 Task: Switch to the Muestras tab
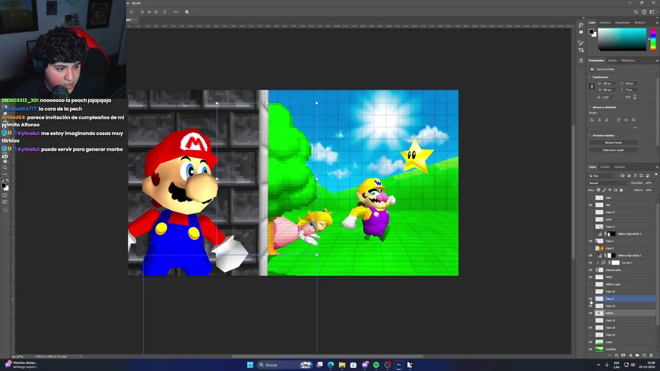coord(605,23)
